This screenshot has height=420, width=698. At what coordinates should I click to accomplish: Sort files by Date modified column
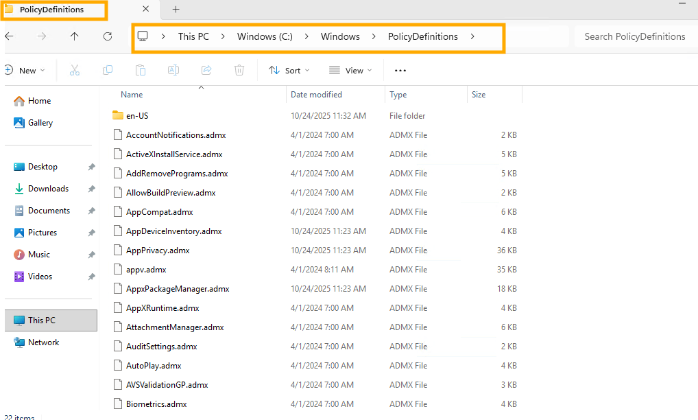316,95
